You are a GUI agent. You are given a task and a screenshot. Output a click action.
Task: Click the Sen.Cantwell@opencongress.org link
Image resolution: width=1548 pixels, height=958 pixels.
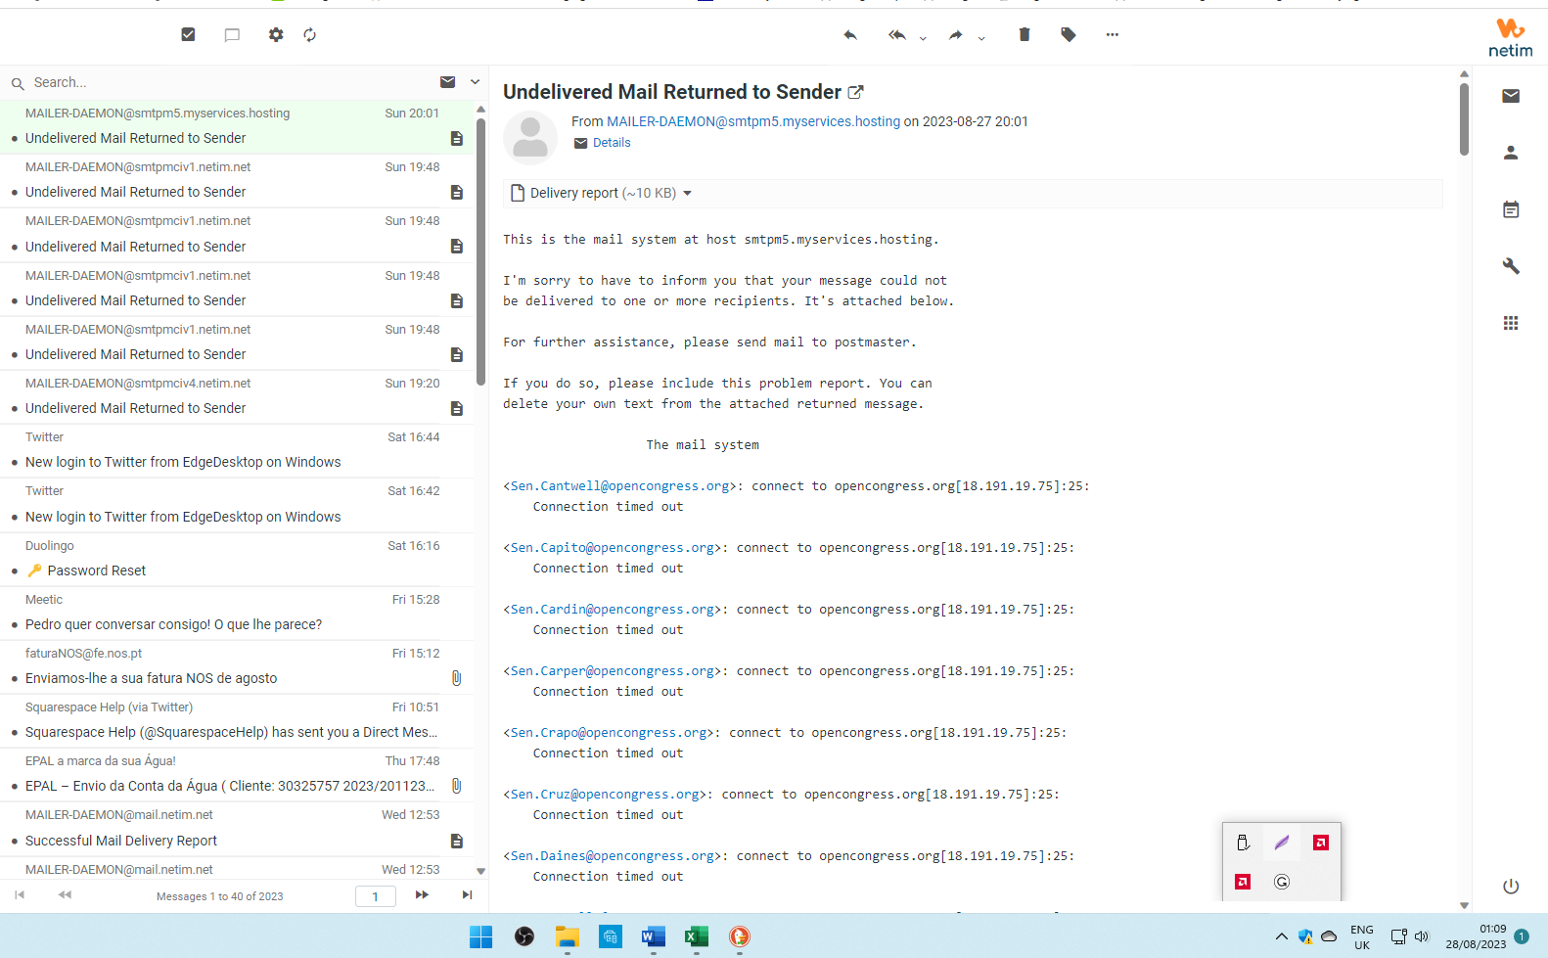[x=620, y=486]
